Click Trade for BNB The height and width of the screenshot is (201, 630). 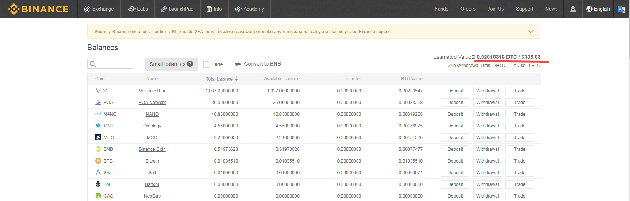(x=520, y=149)
